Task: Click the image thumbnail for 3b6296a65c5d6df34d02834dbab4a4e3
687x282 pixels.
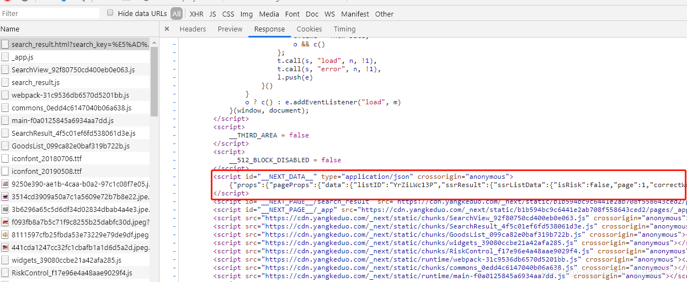Action: point(5,209)
